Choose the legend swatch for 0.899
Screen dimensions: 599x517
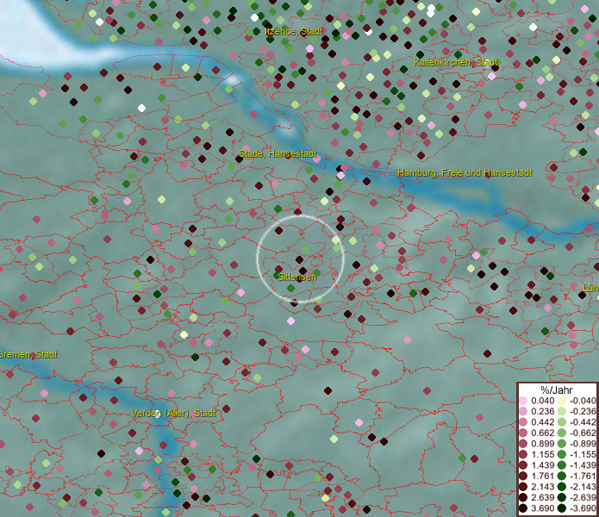pos(523,444)
